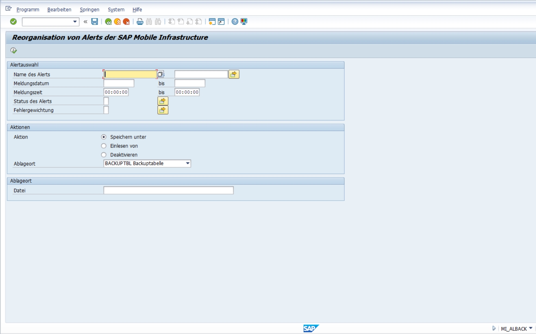Click the First Page icon

[172, 22]
